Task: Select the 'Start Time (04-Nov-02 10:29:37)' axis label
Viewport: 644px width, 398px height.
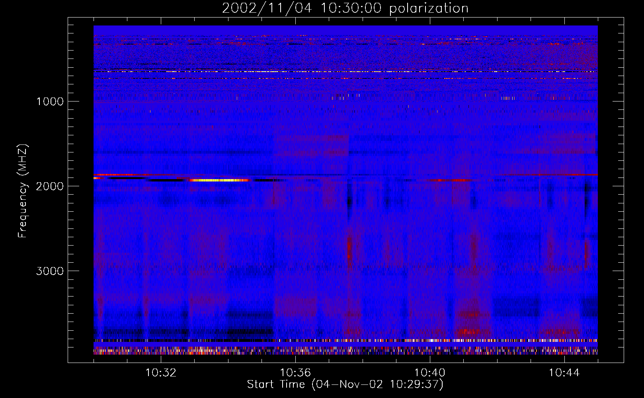Action: coord(345,384)
